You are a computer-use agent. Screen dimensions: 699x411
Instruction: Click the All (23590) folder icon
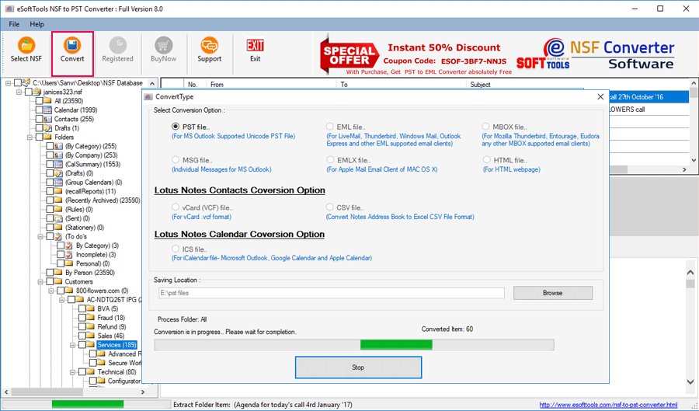[47, 101]
